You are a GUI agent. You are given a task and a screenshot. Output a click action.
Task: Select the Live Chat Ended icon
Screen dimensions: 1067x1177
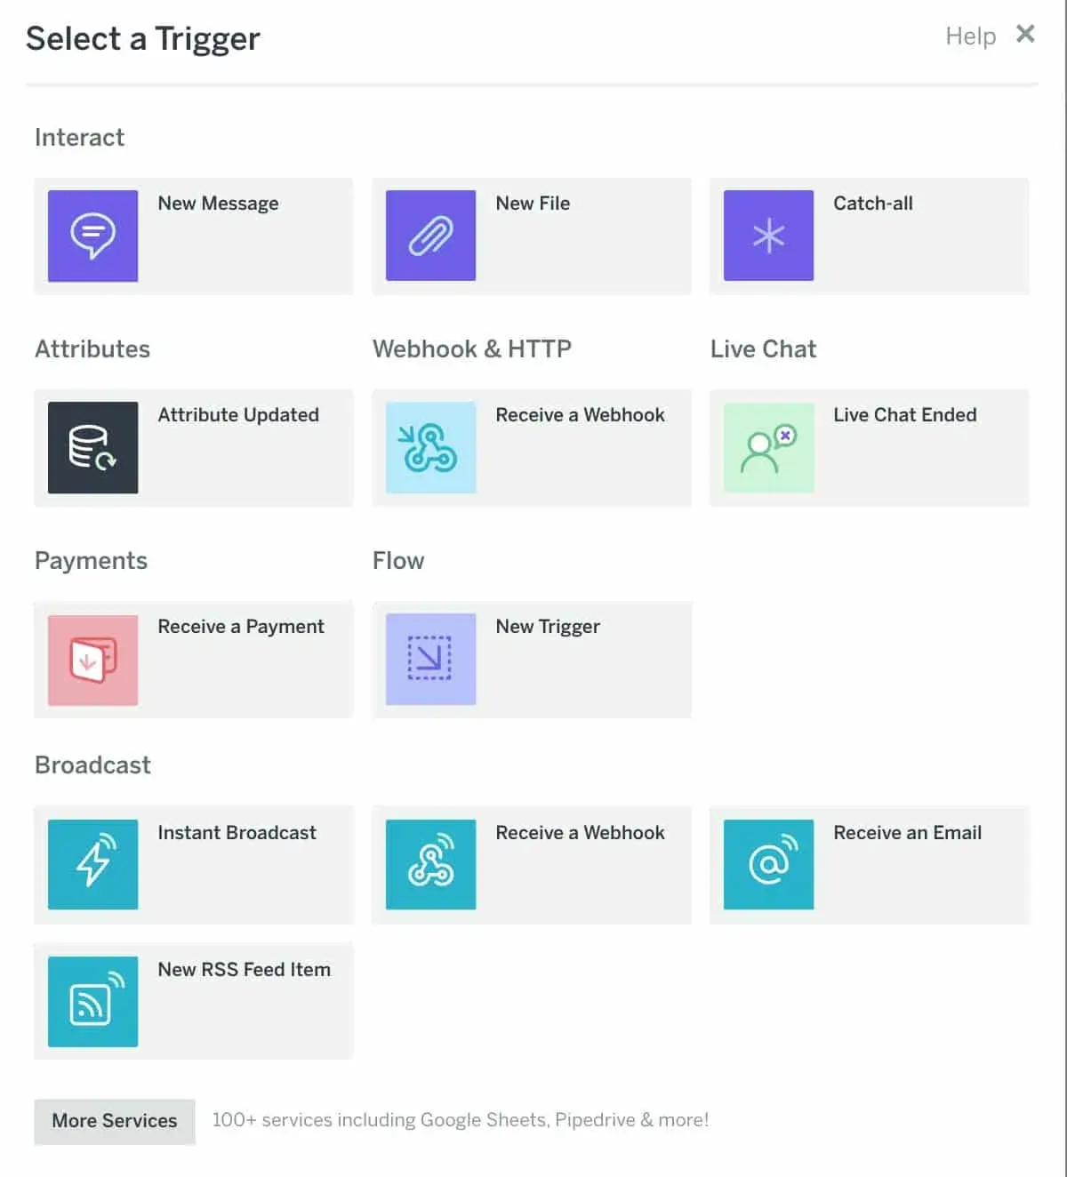click(x=768, y=447)
